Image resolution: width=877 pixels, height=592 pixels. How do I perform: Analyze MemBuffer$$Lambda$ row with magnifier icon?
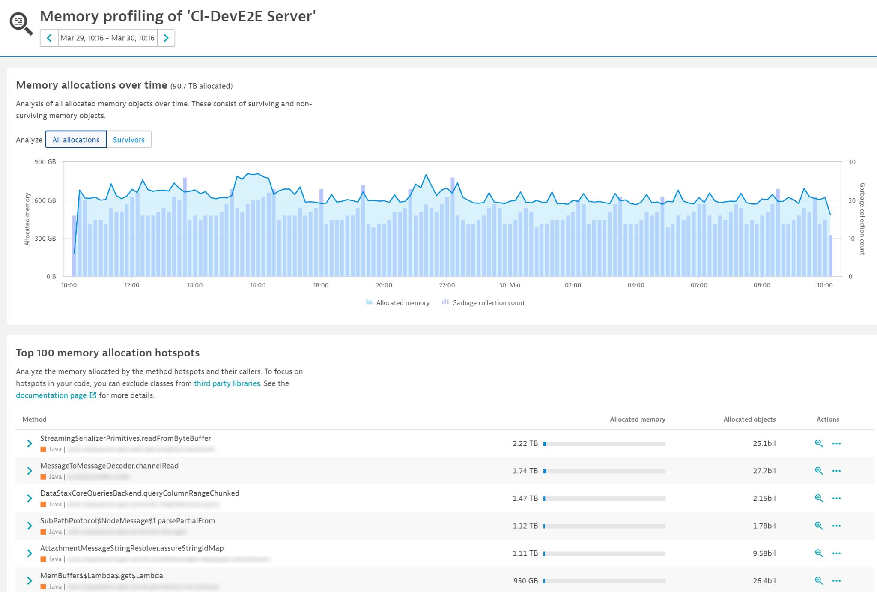click(x=819, y=580)
